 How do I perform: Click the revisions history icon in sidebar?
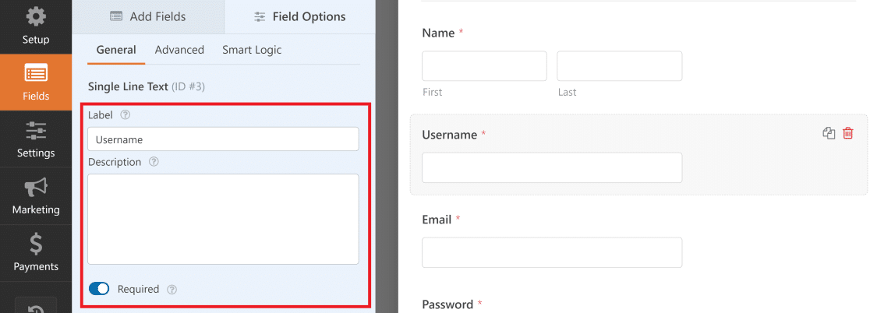point(36,306)
